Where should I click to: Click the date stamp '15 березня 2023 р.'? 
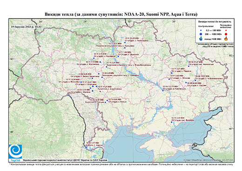23,26
